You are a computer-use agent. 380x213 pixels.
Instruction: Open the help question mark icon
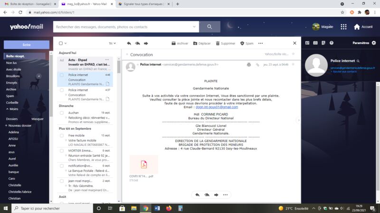332,43
